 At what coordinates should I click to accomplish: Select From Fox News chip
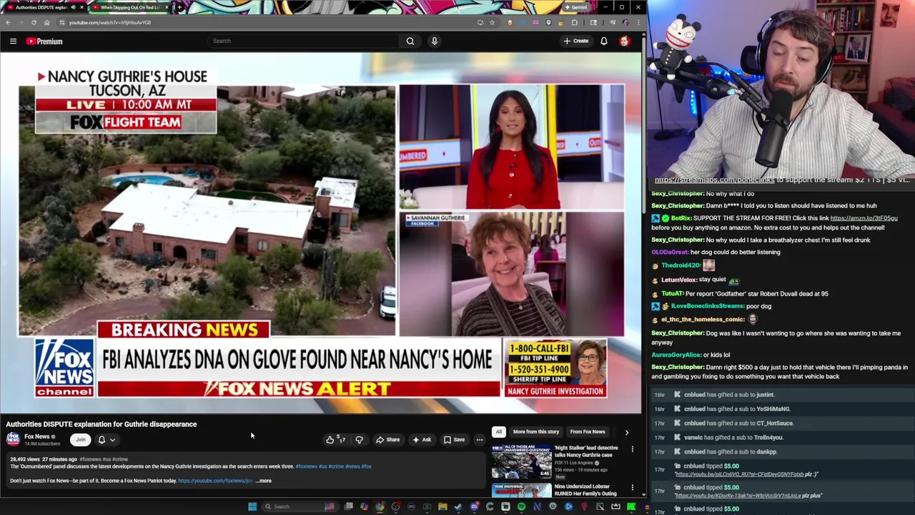click(x=588, y=432)
